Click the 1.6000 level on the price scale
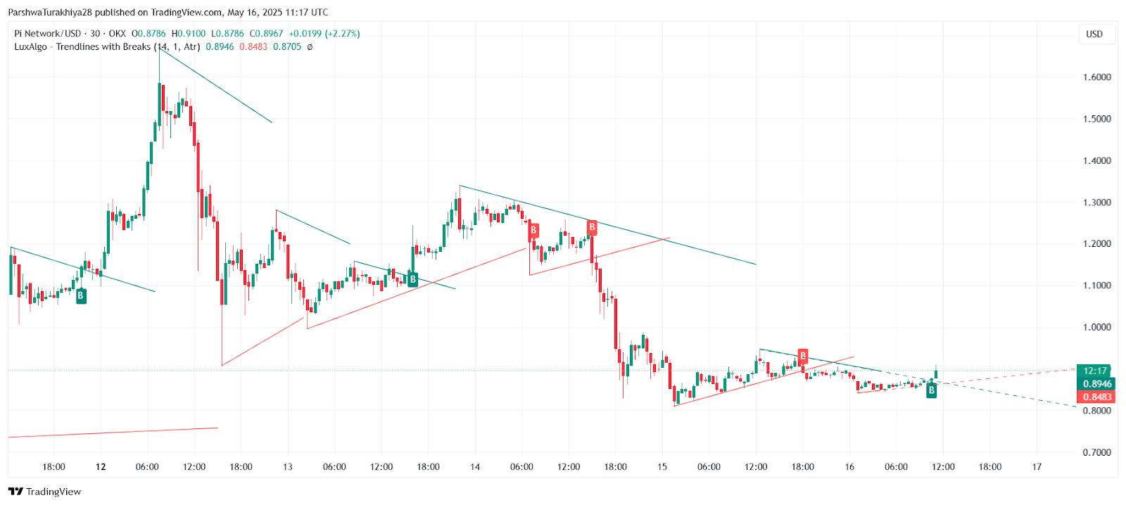Screen dimensions: 1126x505 [x=1096, y=77]
